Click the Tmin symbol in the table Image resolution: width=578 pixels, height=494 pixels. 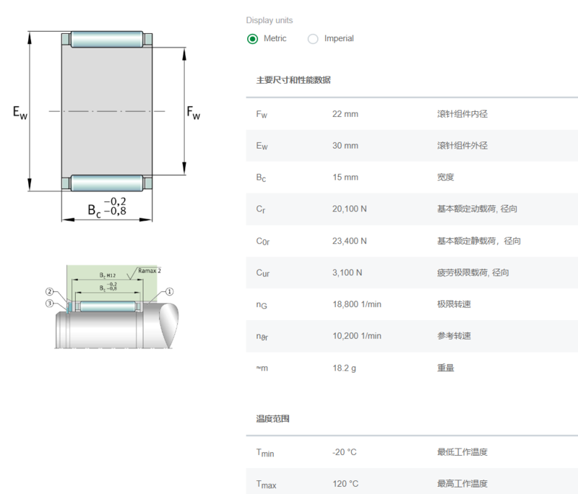(x=265, y=453)
